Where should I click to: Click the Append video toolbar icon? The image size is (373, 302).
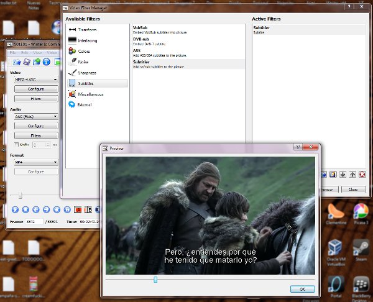(x=37, y=62)
